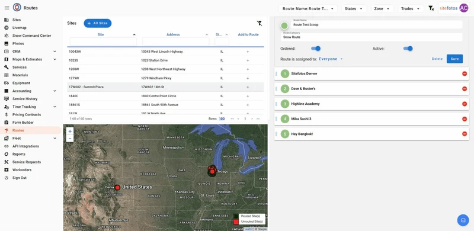This screenshot has height=231, width=474.
Task: Click the Reports icon
Action: point(7,154)
